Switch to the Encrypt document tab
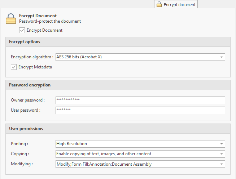This screenshot has width=236, height=179. pos(176,4)
